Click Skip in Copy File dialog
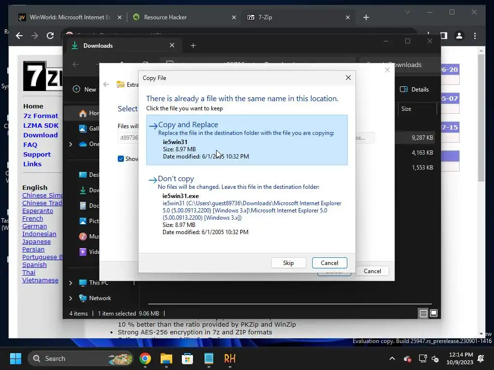The width and height of the screenshot is (494, 370). coord(288,263)
